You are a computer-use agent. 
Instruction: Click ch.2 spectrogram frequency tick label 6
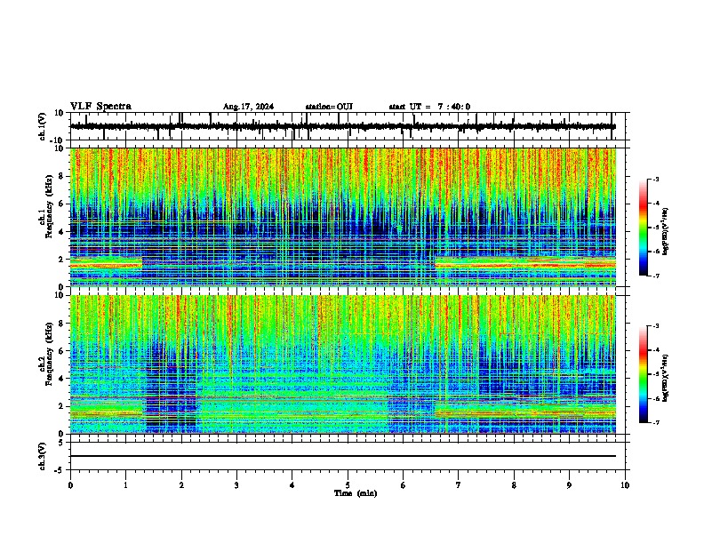(x=62, y=351)
